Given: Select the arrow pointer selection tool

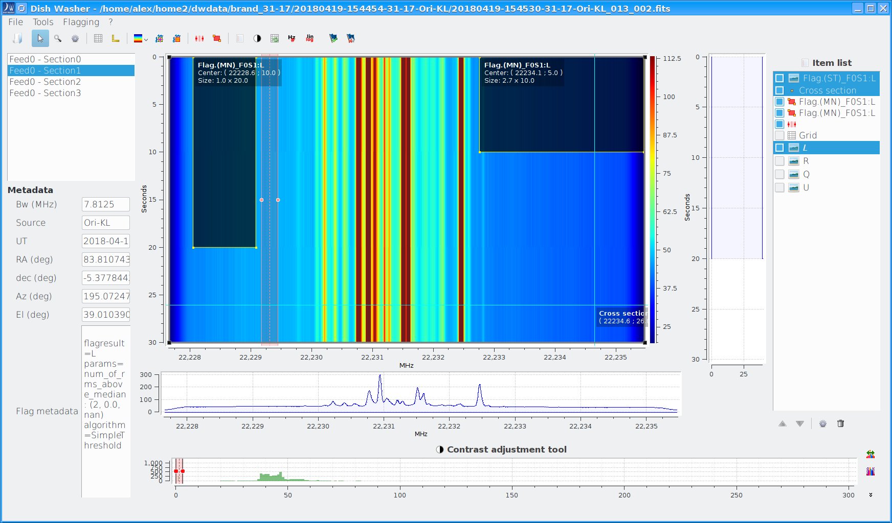Looking at the screenshot, I should pos(40,38).
